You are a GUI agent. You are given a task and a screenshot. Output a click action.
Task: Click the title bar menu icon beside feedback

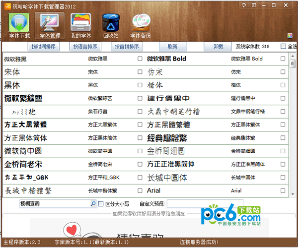(x=254, y=5)
